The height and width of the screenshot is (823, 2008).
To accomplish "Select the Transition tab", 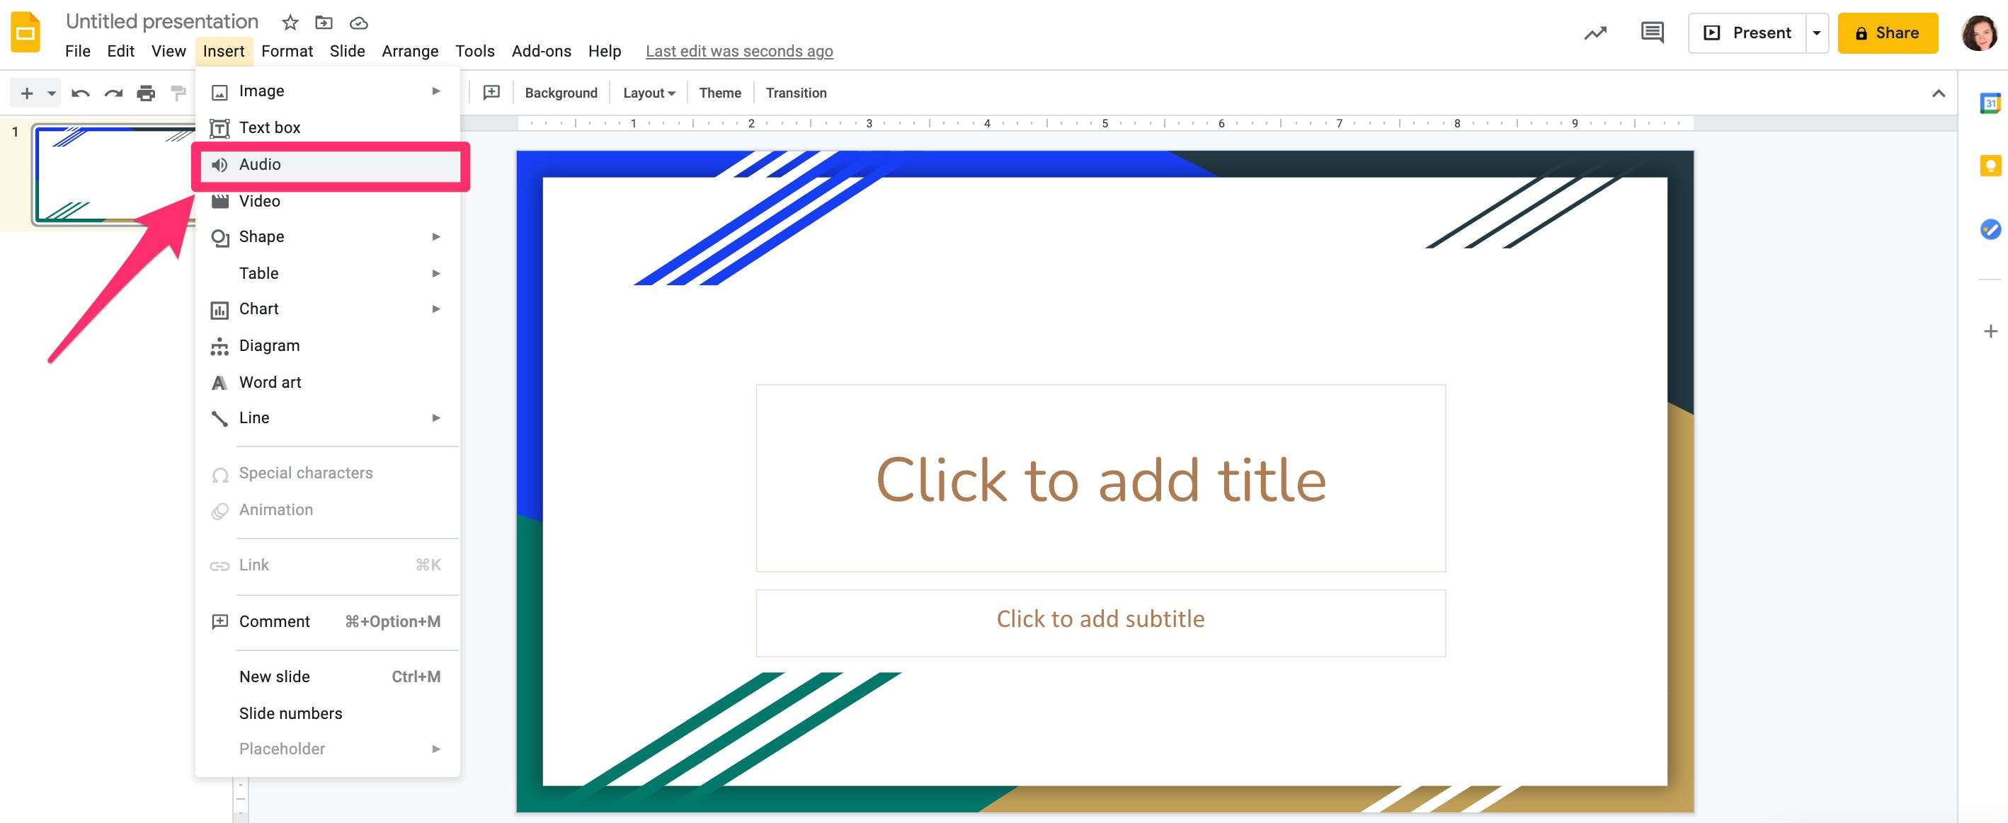I will tap(795, 92).
